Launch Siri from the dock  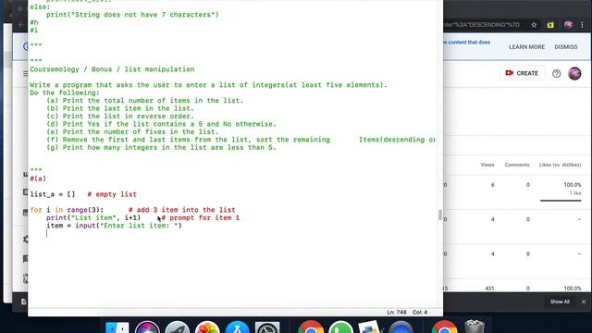coord(147,327)
